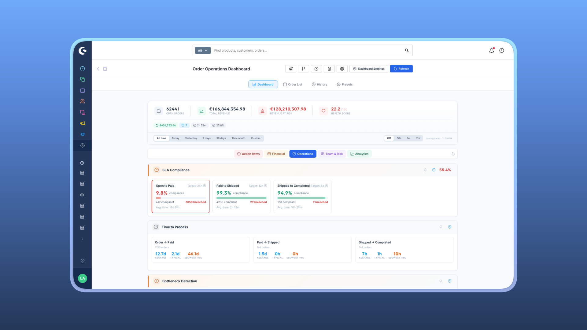Switch to the History tab

(x=319, y=85)
